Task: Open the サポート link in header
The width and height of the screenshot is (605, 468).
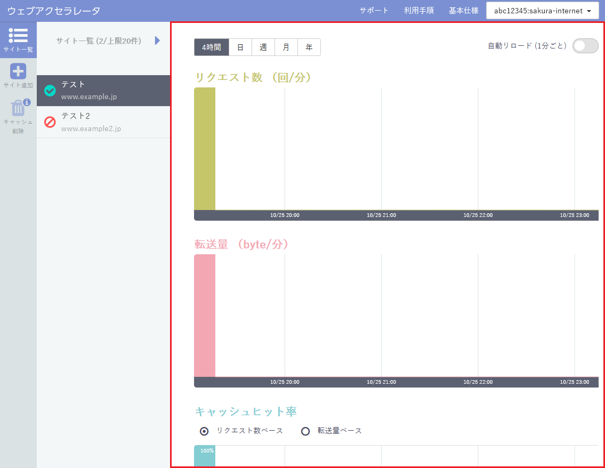Action: click(x=374, y=11)
